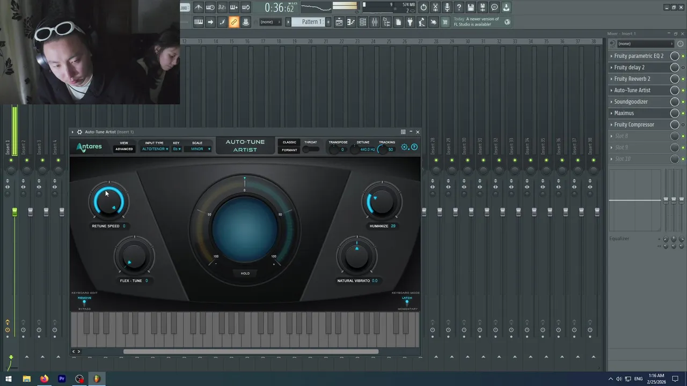Click the Windows Start button
Image resolution: width=687 pixels, height=386 pixels.
tap(9, 378)
